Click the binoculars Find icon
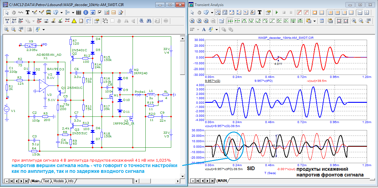 [149, 21]
